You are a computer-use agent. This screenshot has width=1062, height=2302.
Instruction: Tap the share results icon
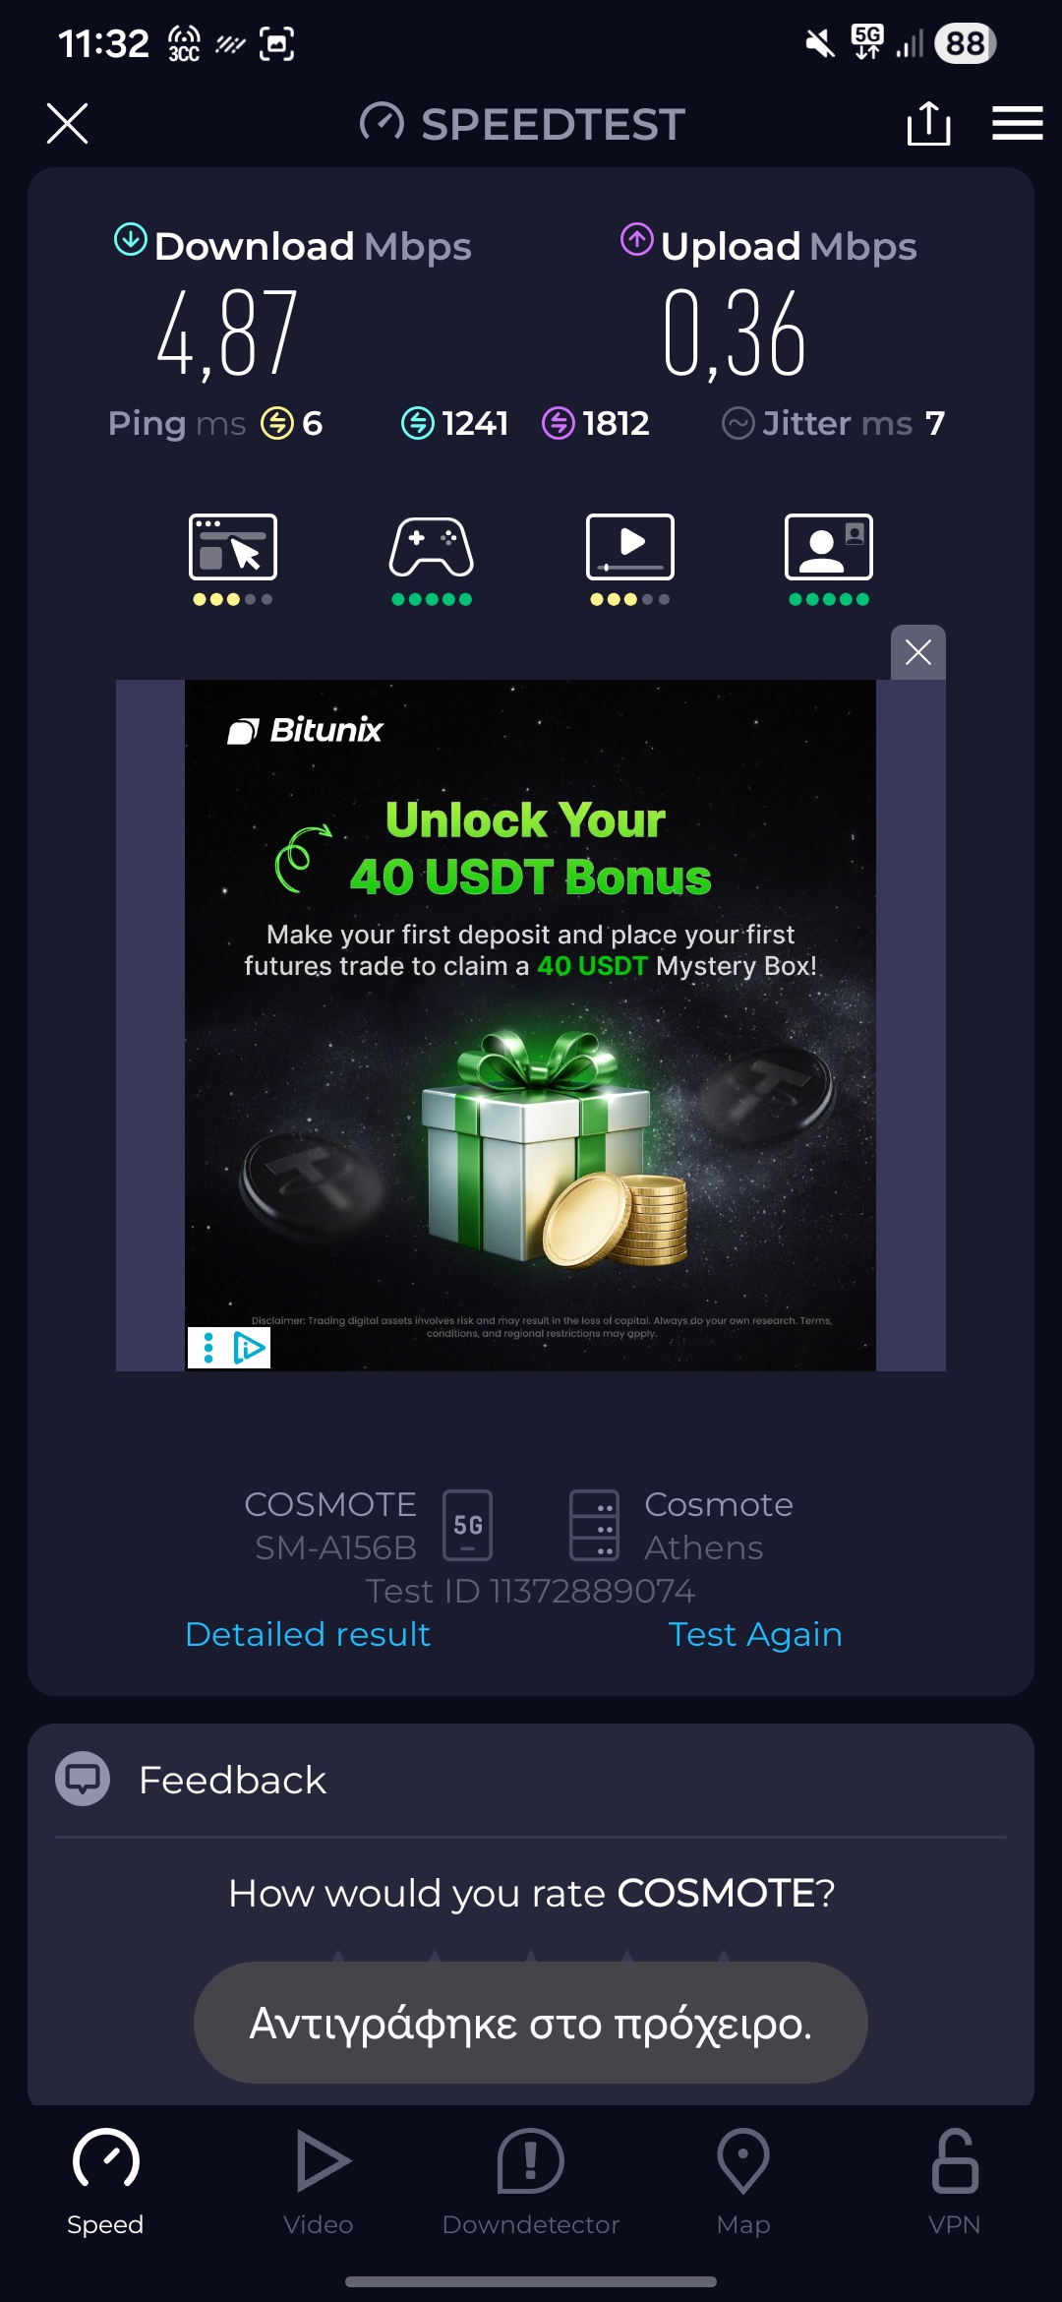[928, 123]
